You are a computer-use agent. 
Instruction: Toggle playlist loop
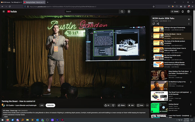tap(154, 24)
